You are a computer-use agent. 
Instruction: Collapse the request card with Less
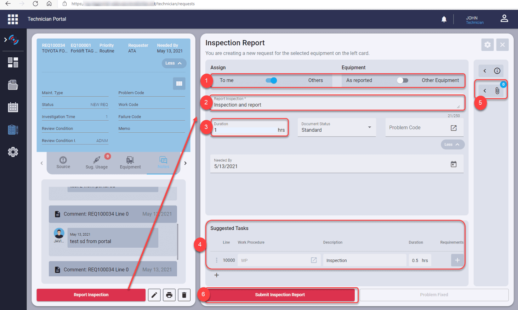click(x=174, y=63)
